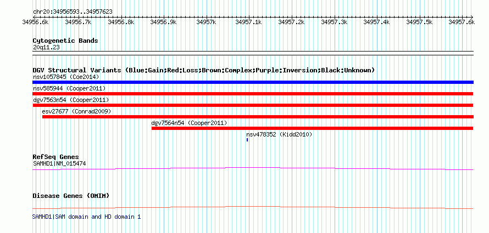Click the black cytogenetic band line

point(253,53)
